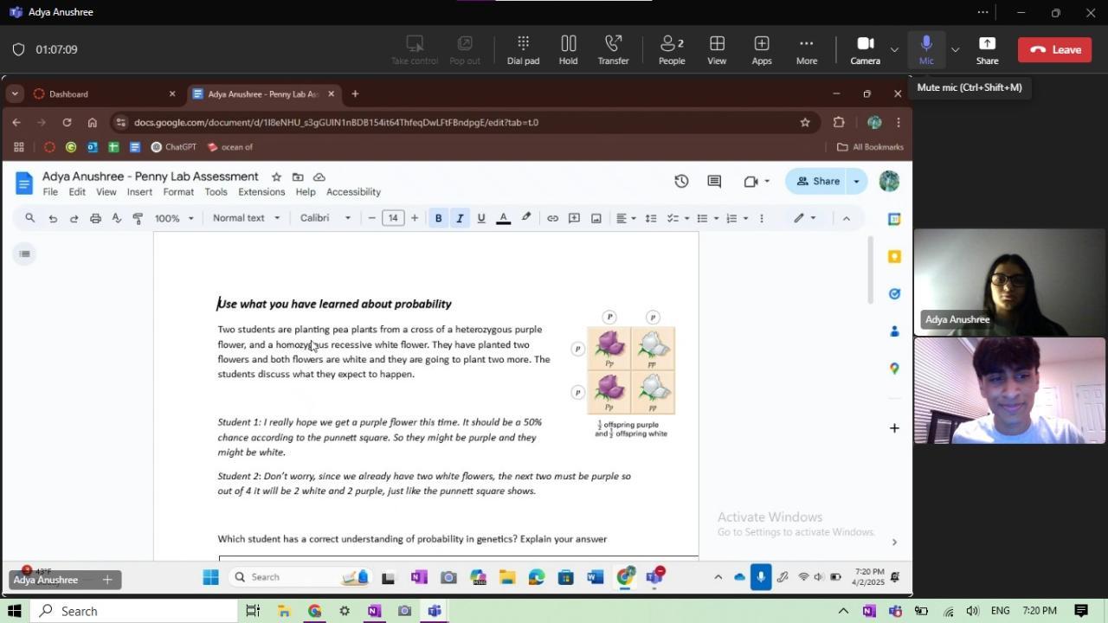Turn off the Teams camera
Screen dimensions: 1108x623
coord(865,49)
